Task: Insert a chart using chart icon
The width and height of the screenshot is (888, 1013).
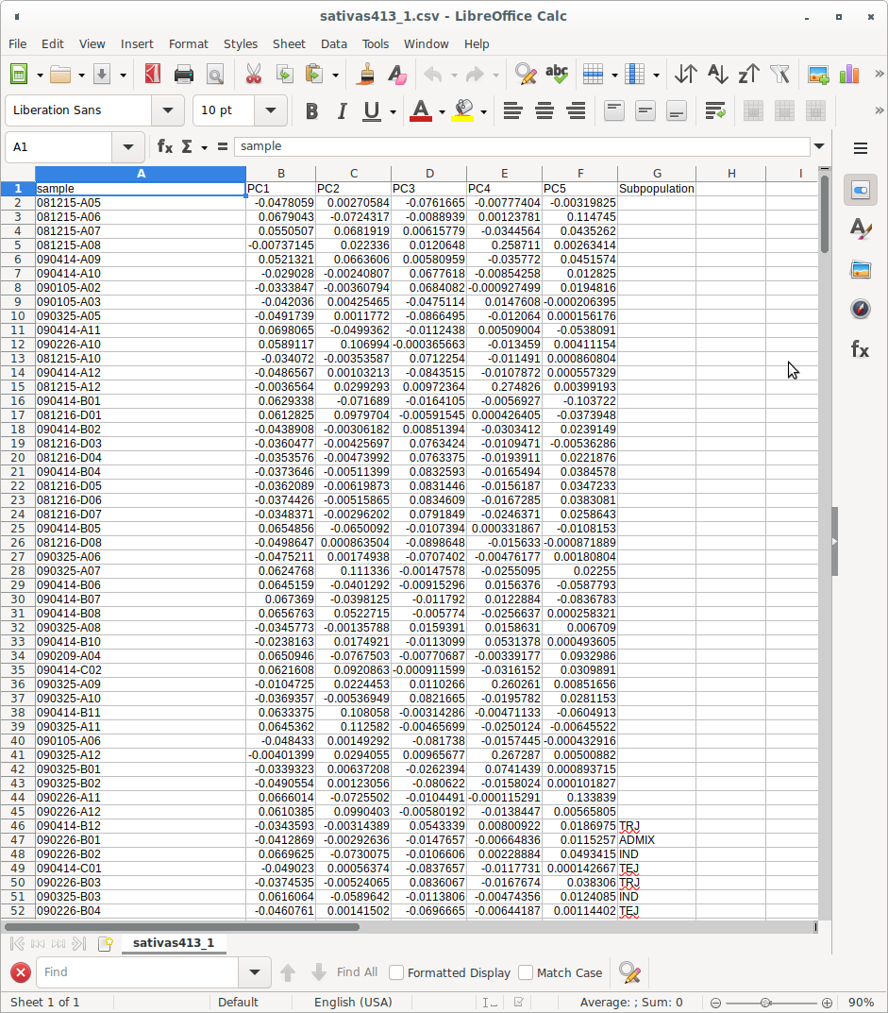Action: tap(849, 75)
